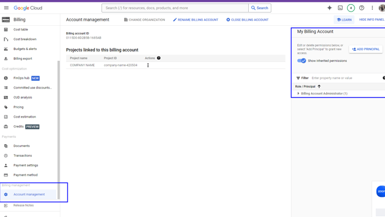Image resolution: width=385 pixels, height=217 pixels.
Task: Click the Release Notes sidebar icon
Action: coord(6,206)
